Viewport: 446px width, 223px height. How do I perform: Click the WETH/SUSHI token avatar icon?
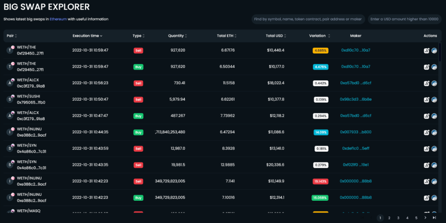[10, 99]
